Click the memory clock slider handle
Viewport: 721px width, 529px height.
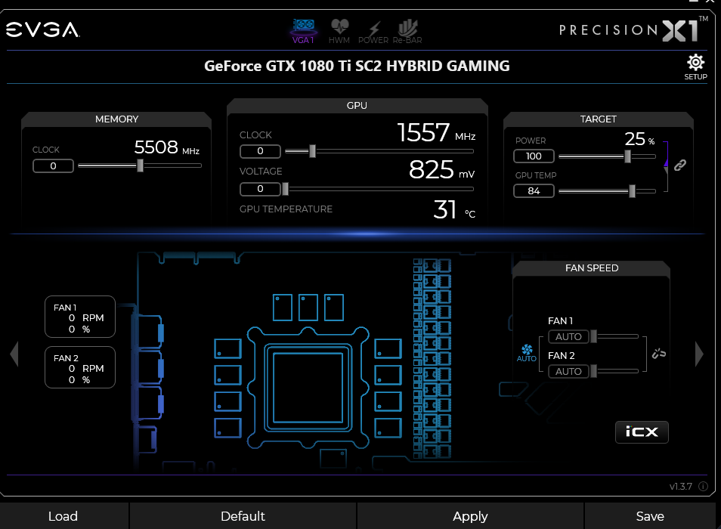141,166
